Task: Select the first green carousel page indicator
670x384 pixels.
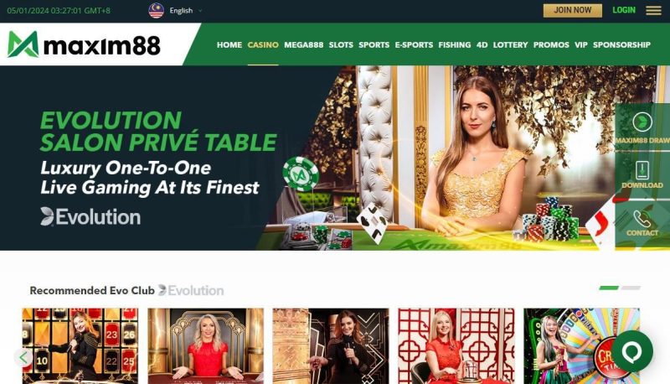Action: pos(609,288)
